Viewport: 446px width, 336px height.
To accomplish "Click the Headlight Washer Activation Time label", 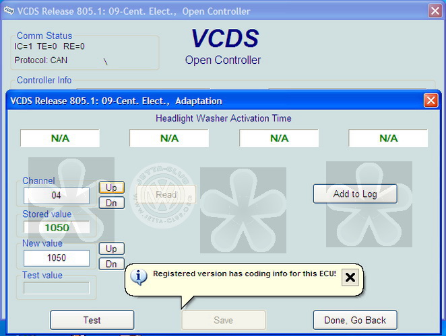I will (x=223, y=118).
